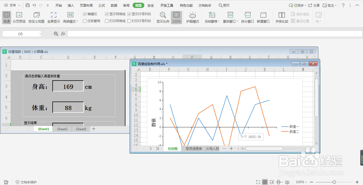Open 分页预览 page break preview

(19, 18)
